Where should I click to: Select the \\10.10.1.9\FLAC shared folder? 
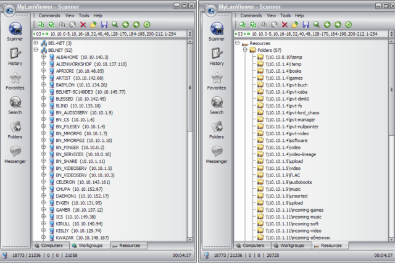coord(283,175)
